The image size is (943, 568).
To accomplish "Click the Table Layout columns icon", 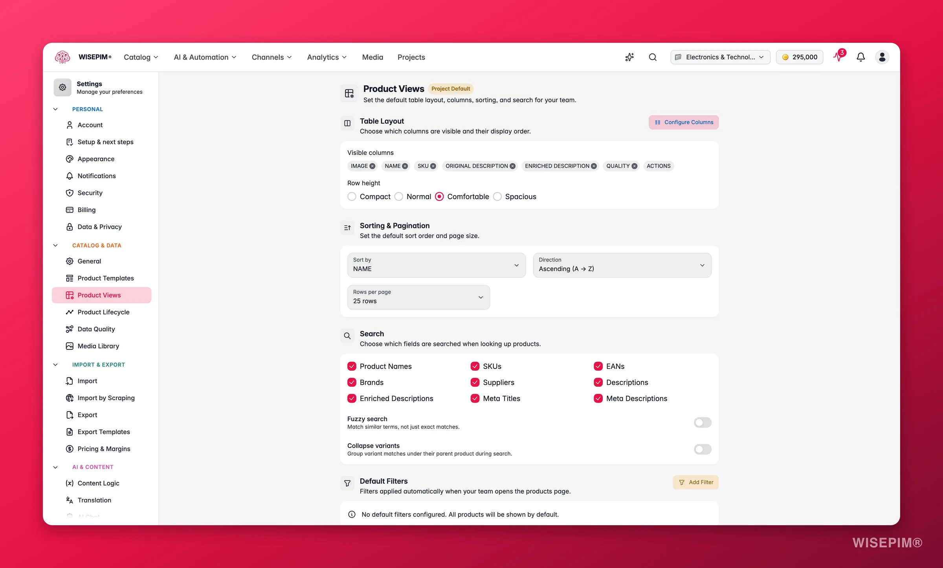I will tap(347, 123).
